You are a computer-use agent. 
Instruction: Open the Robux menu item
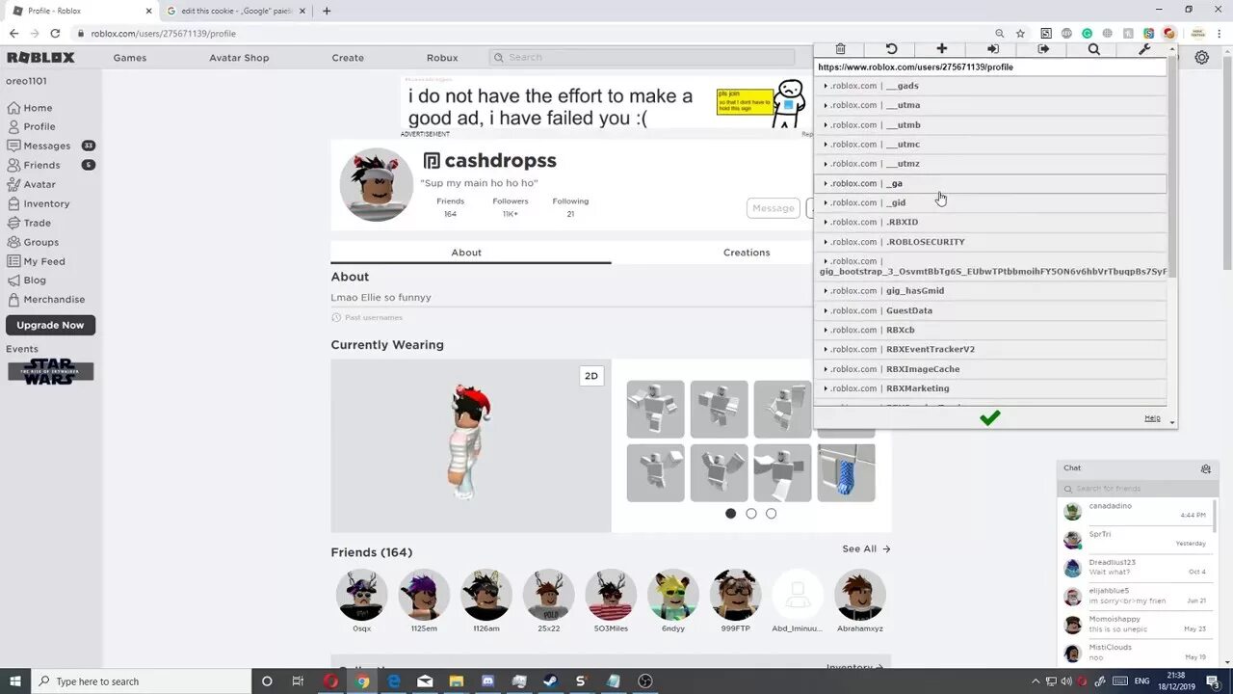[442, 58]
